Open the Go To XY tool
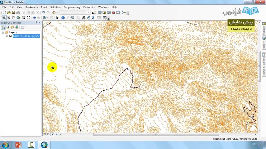The image size is (266, 149). [x=93, y=18]
